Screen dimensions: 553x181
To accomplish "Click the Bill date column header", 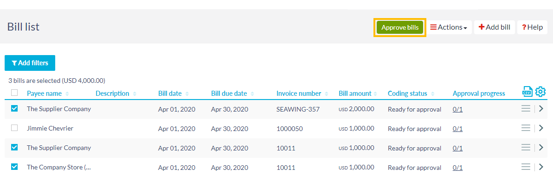I will 170,94.
